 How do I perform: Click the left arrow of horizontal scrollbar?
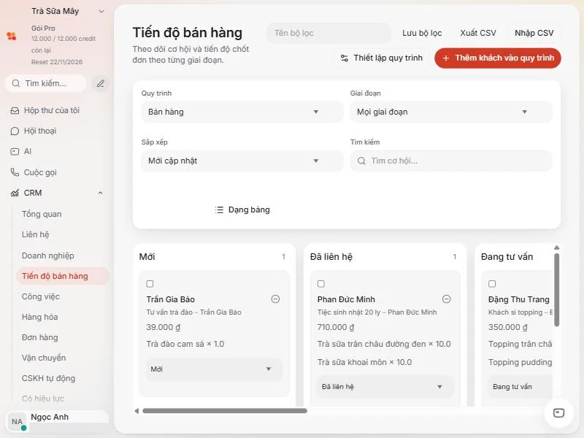pos(137,411)
